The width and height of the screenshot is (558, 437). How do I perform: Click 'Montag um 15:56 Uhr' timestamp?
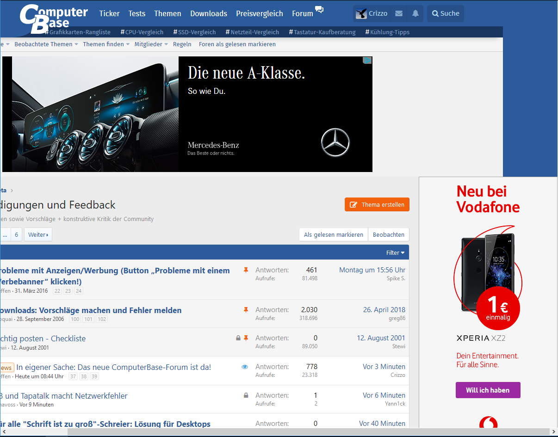point(372,270)
